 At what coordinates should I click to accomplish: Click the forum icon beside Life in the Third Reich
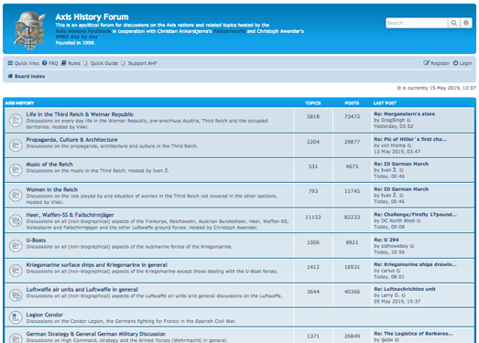coord(16,120)
